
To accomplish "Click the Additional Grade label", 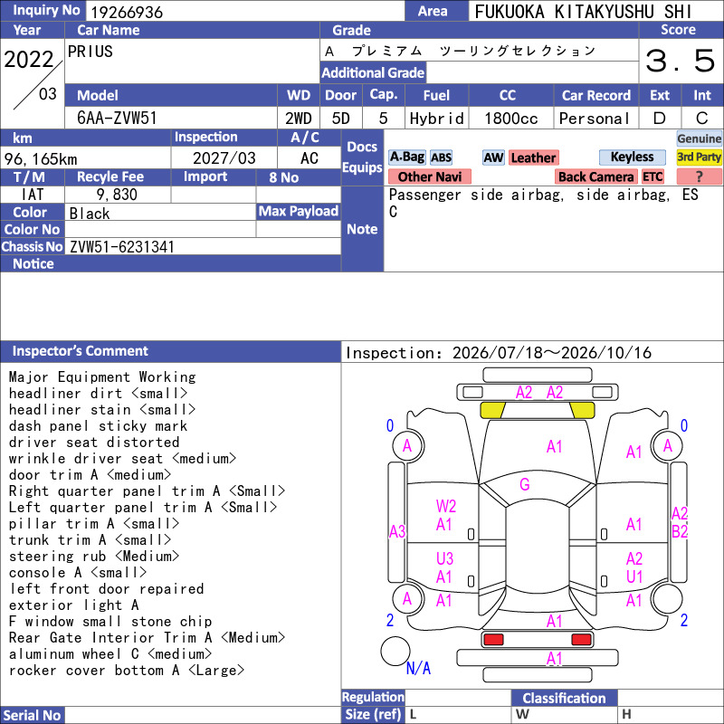I will (373, 73).
